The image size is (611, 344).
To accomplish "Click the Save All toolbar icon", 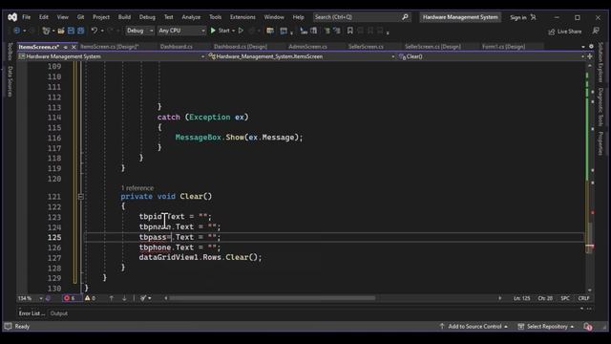I will click(80, 31).
